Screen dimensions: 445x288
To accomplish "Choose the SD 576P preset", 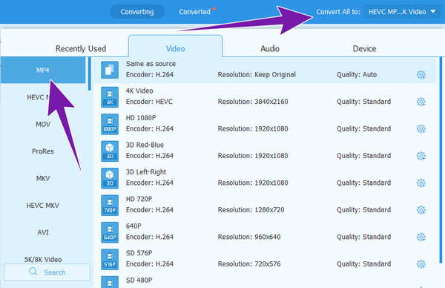I will pyautogui.click(x=265, y=259).
